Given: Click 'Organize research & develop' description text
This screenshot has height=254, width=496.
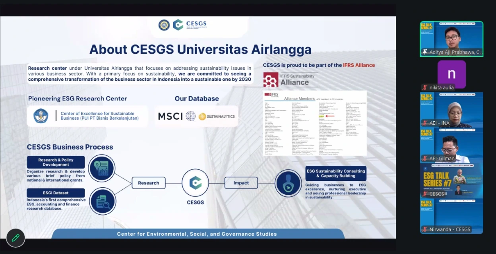Looking at the screenshot, I should coord(56,176).
